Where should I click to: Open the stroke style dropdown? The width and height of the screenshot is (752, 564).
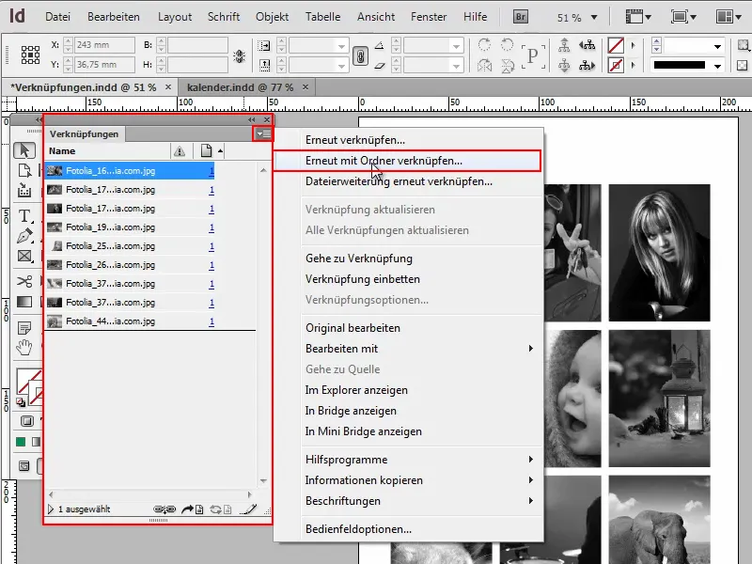[717, 66]
